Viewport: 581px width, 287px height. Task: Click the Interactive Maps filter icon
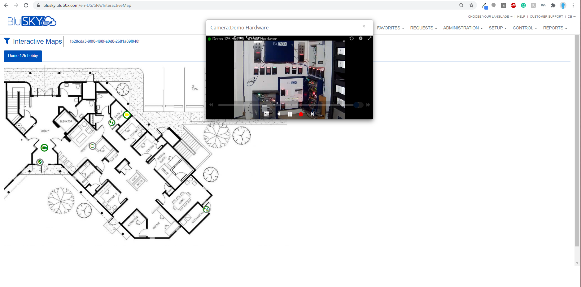pyautogui.click(x=7, y=41)
